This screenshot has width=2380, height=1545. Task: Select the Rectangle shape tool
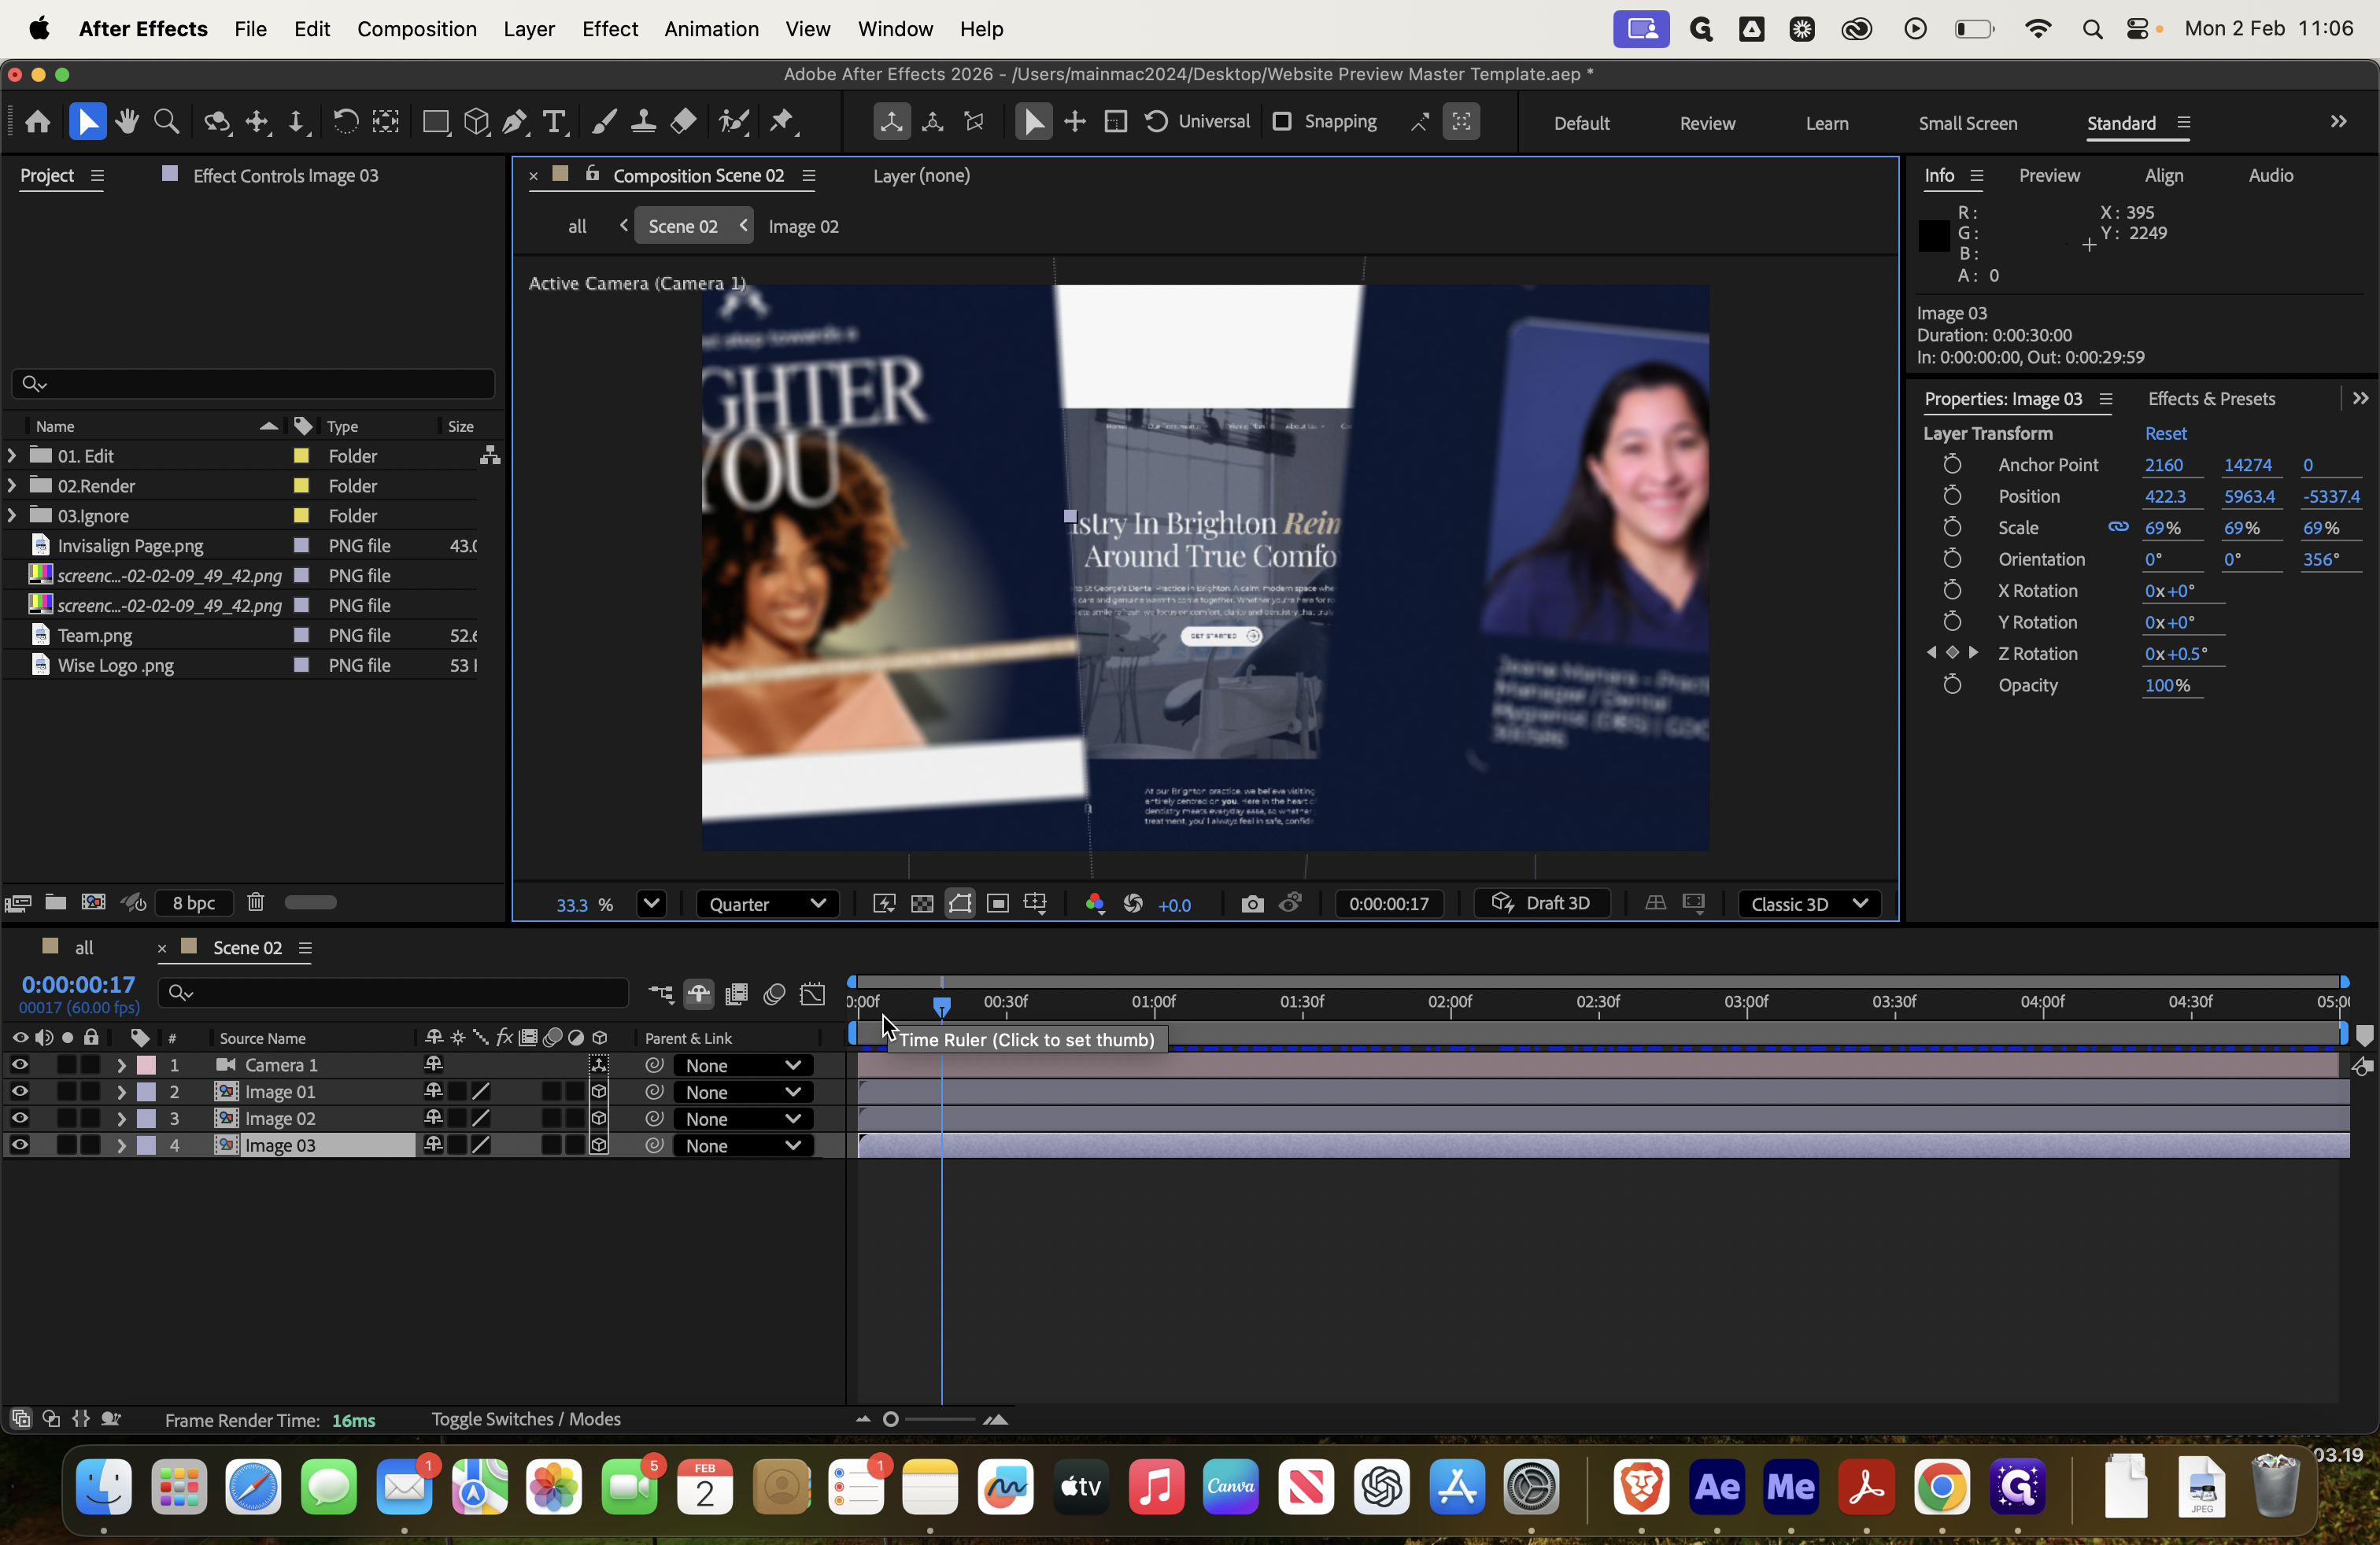[435, 122]
